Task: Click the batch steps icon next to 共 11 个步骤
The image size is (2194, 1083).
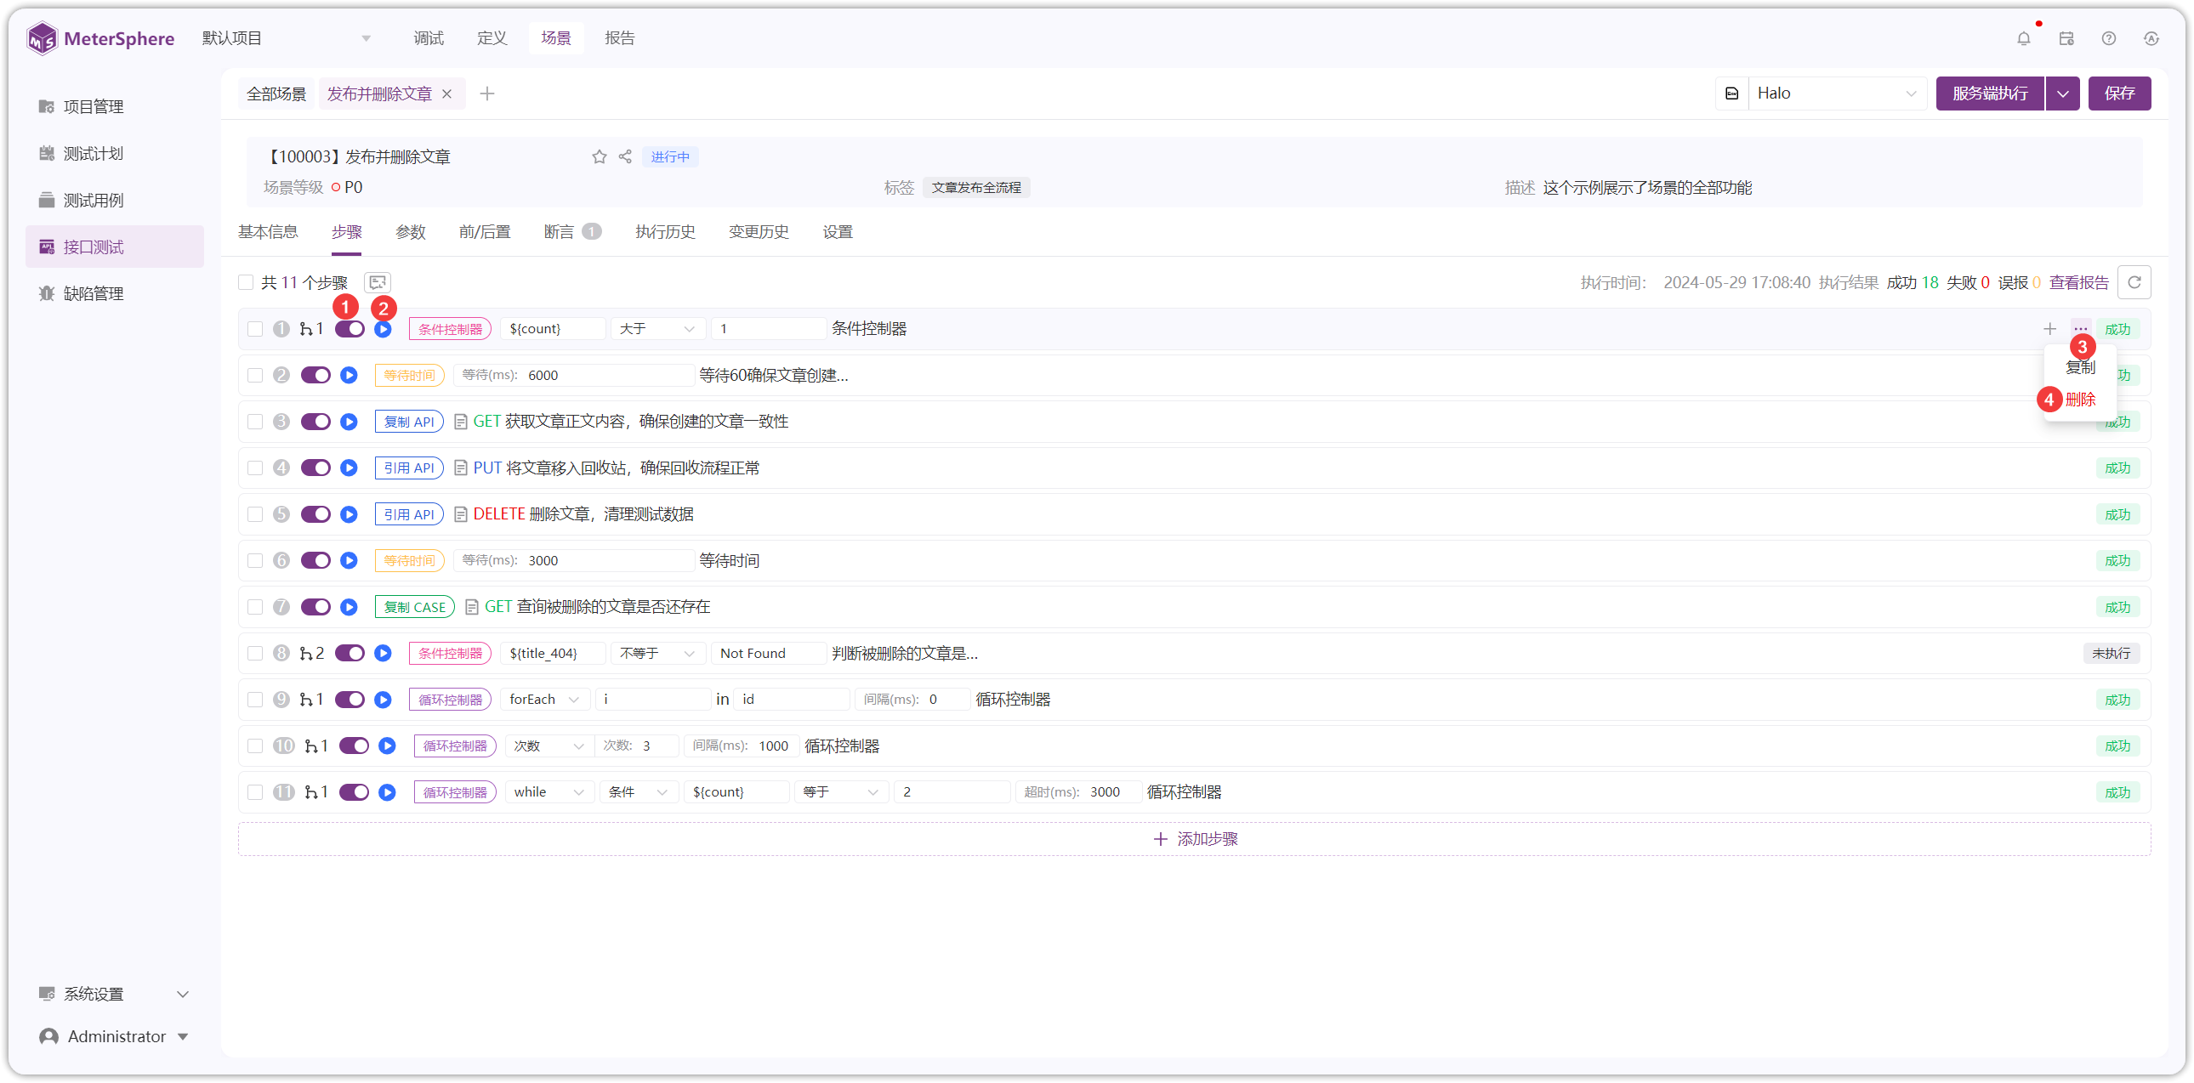Action: [378, 283]
